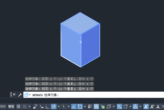Toggle 2D object snap icon
Viewport: 164px width, 110px height.
point(80,107)
